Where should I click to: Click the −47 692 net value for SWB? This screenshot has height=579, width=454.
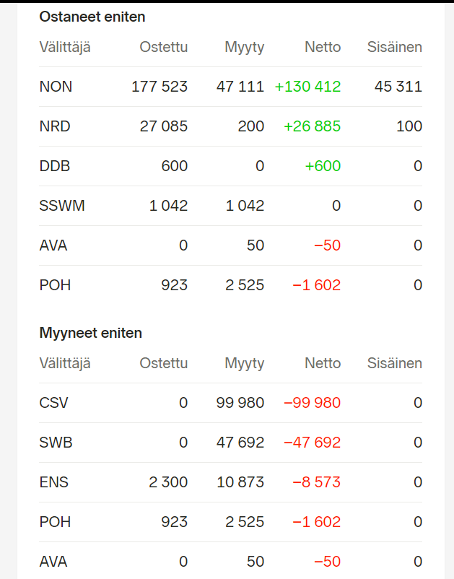[x=312, y=443]
